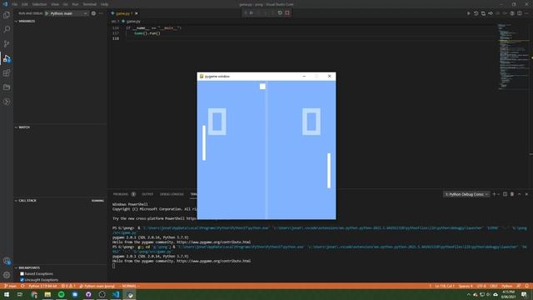The height and width of the screenshot is (300, 533).
Task: Close the bottom terminal panel
Action: pyautogui.click(x=526, y=194)
